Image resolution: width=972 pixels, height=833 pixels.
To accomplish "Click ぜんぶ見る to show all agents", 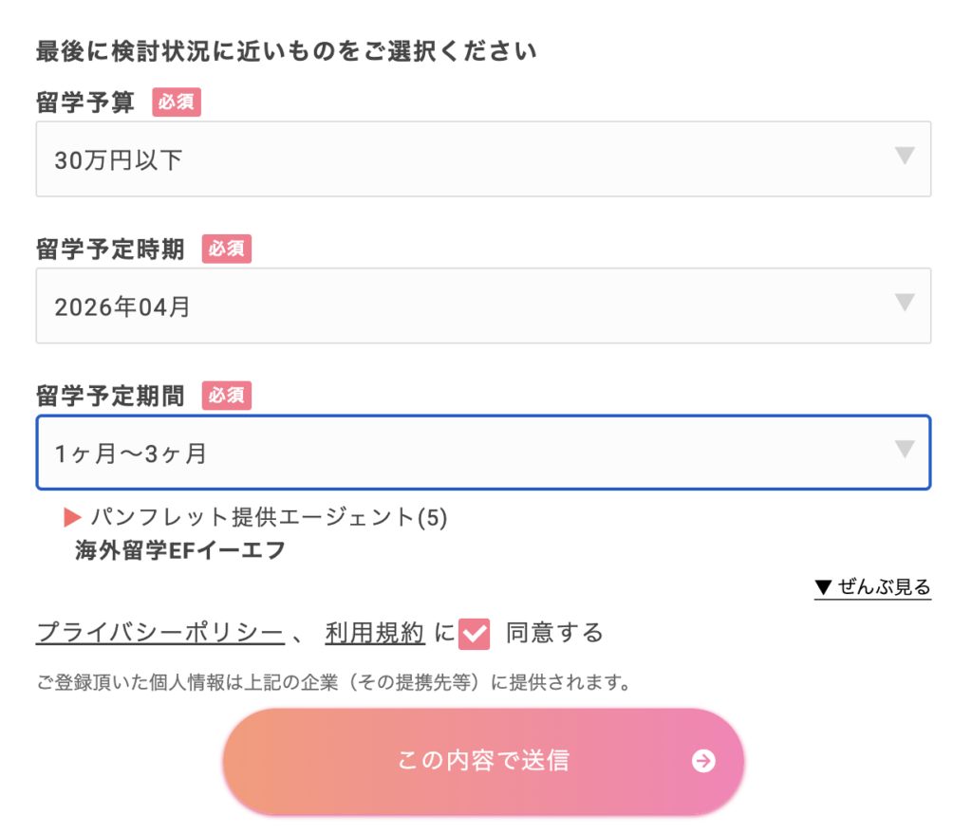I will (872, 587).
